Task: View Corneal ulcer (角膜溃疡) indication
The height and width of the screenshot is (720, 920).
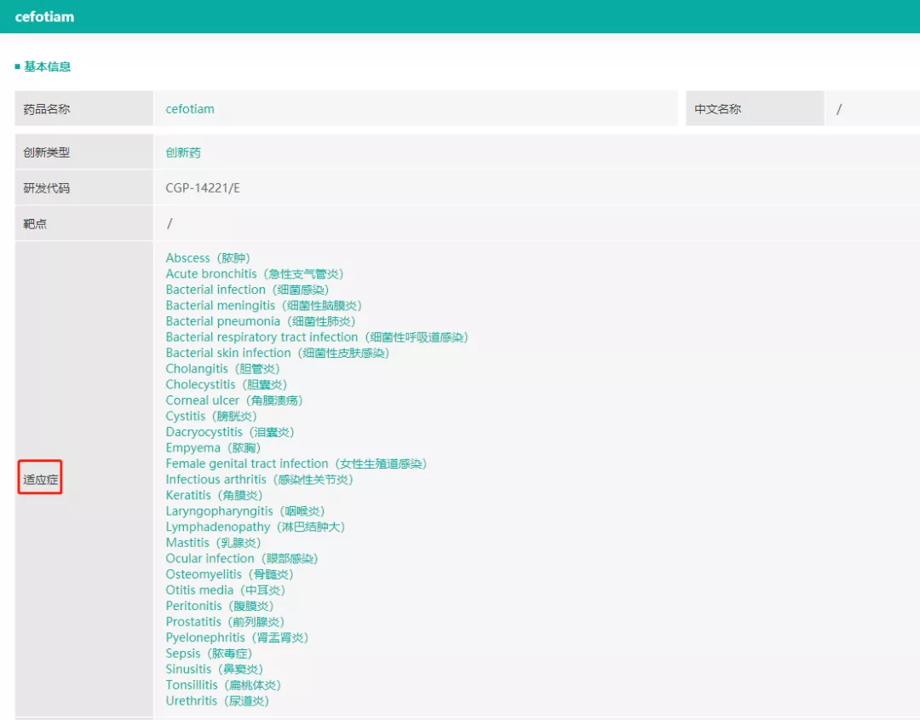Action: click(234, 400)
